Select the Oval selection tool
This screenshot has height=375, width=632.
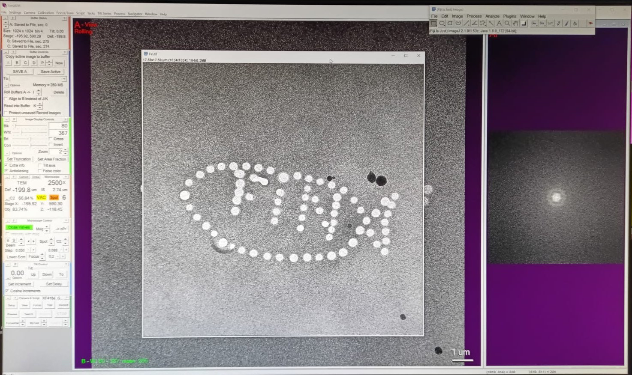click(x=442, y=24)
